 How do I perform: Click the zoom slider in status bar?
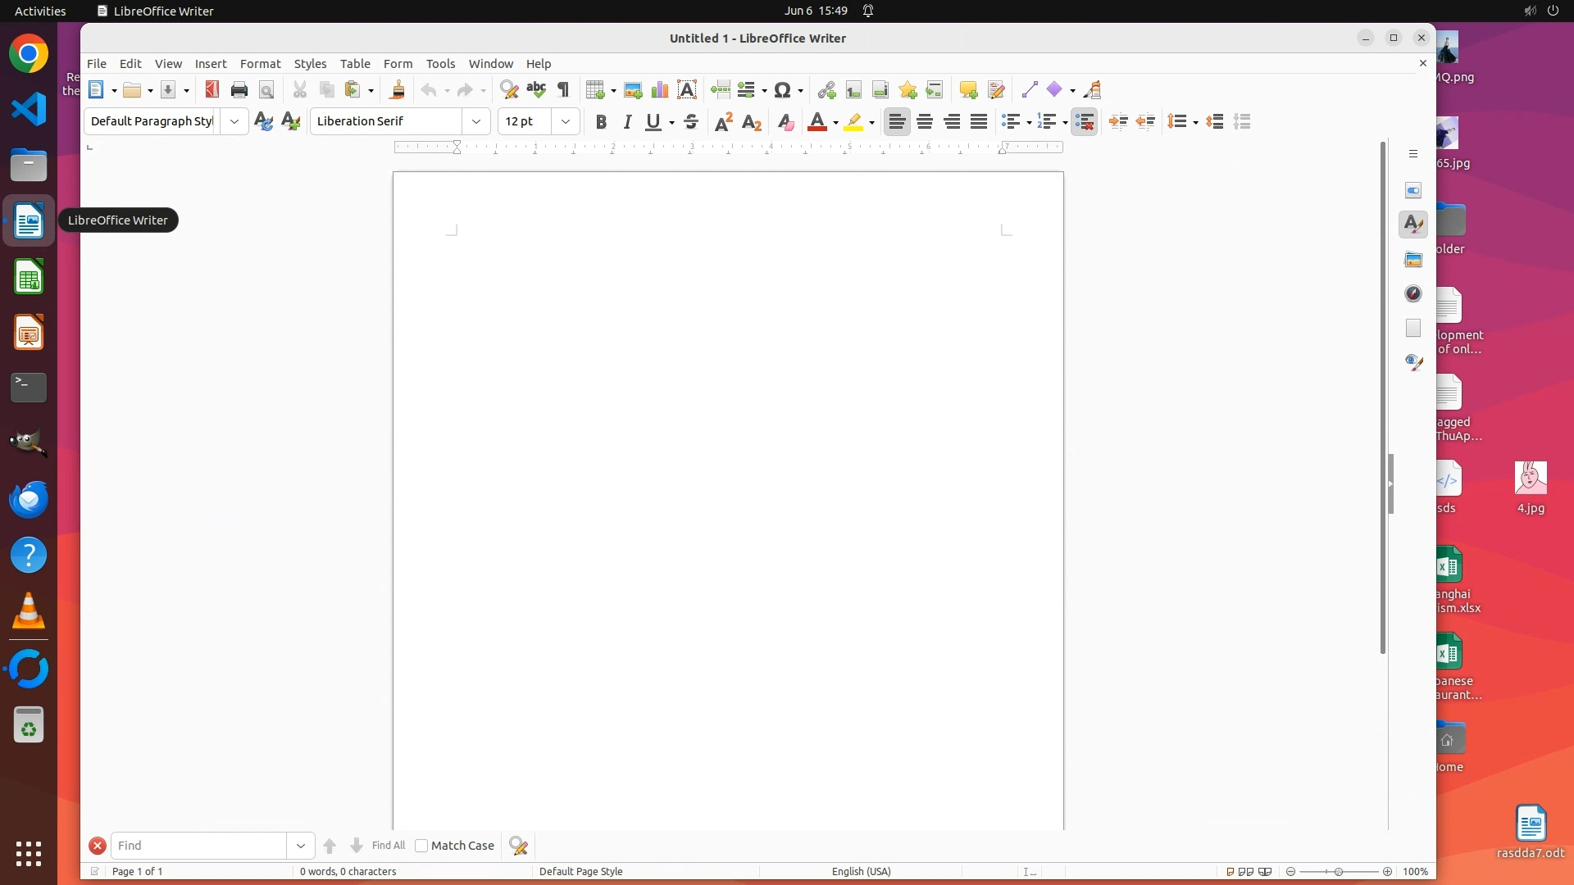pos(1339,871)
